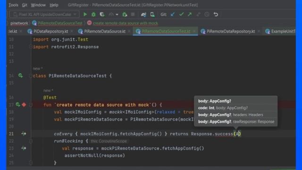The height and width of the screenshot is (170, 302).
Task: Run test from line 17 gutter icon
Action: pos(18,105)
